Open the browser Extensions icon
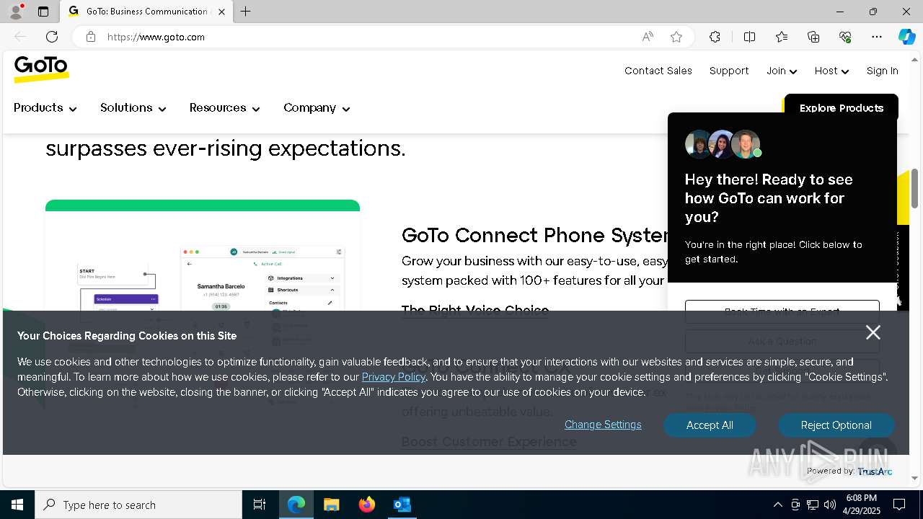 [x=715, y=37]
